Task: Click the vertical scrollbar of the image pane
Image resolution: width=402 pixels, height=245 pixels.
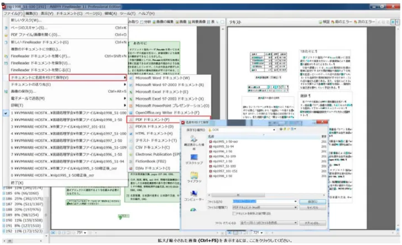Action: [222, 128]
